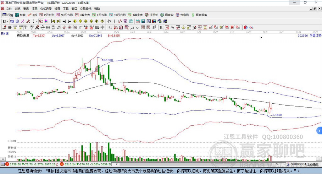
Task: Open the 江恩轮 Gann wheel
Action: click(152, 15)
